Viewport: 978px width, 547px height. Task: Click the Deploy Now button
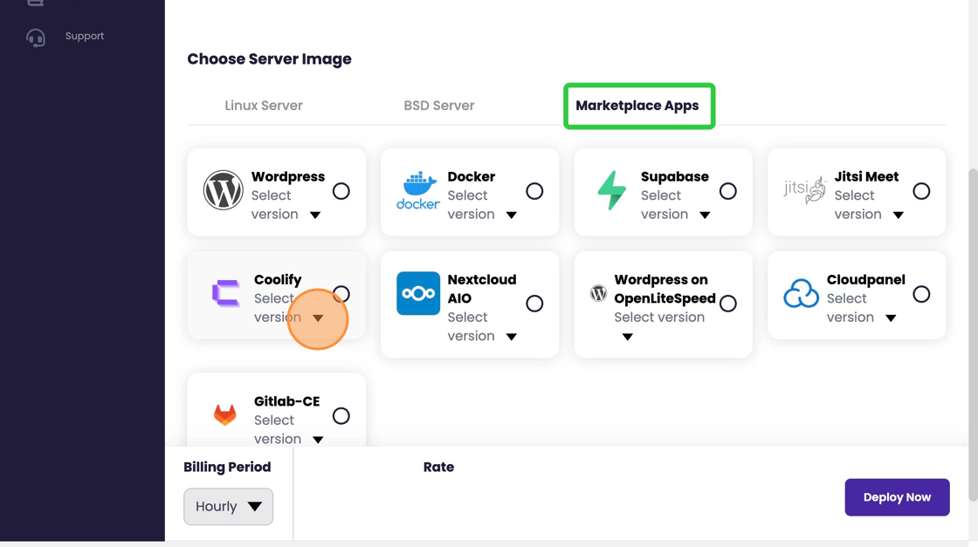pyautogui.click(x=897, y=497)
